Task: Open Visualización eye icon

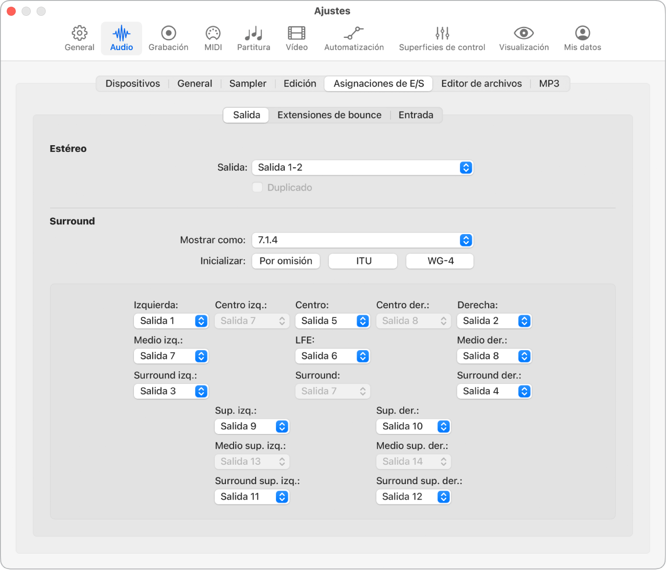Action: (524, 34)
